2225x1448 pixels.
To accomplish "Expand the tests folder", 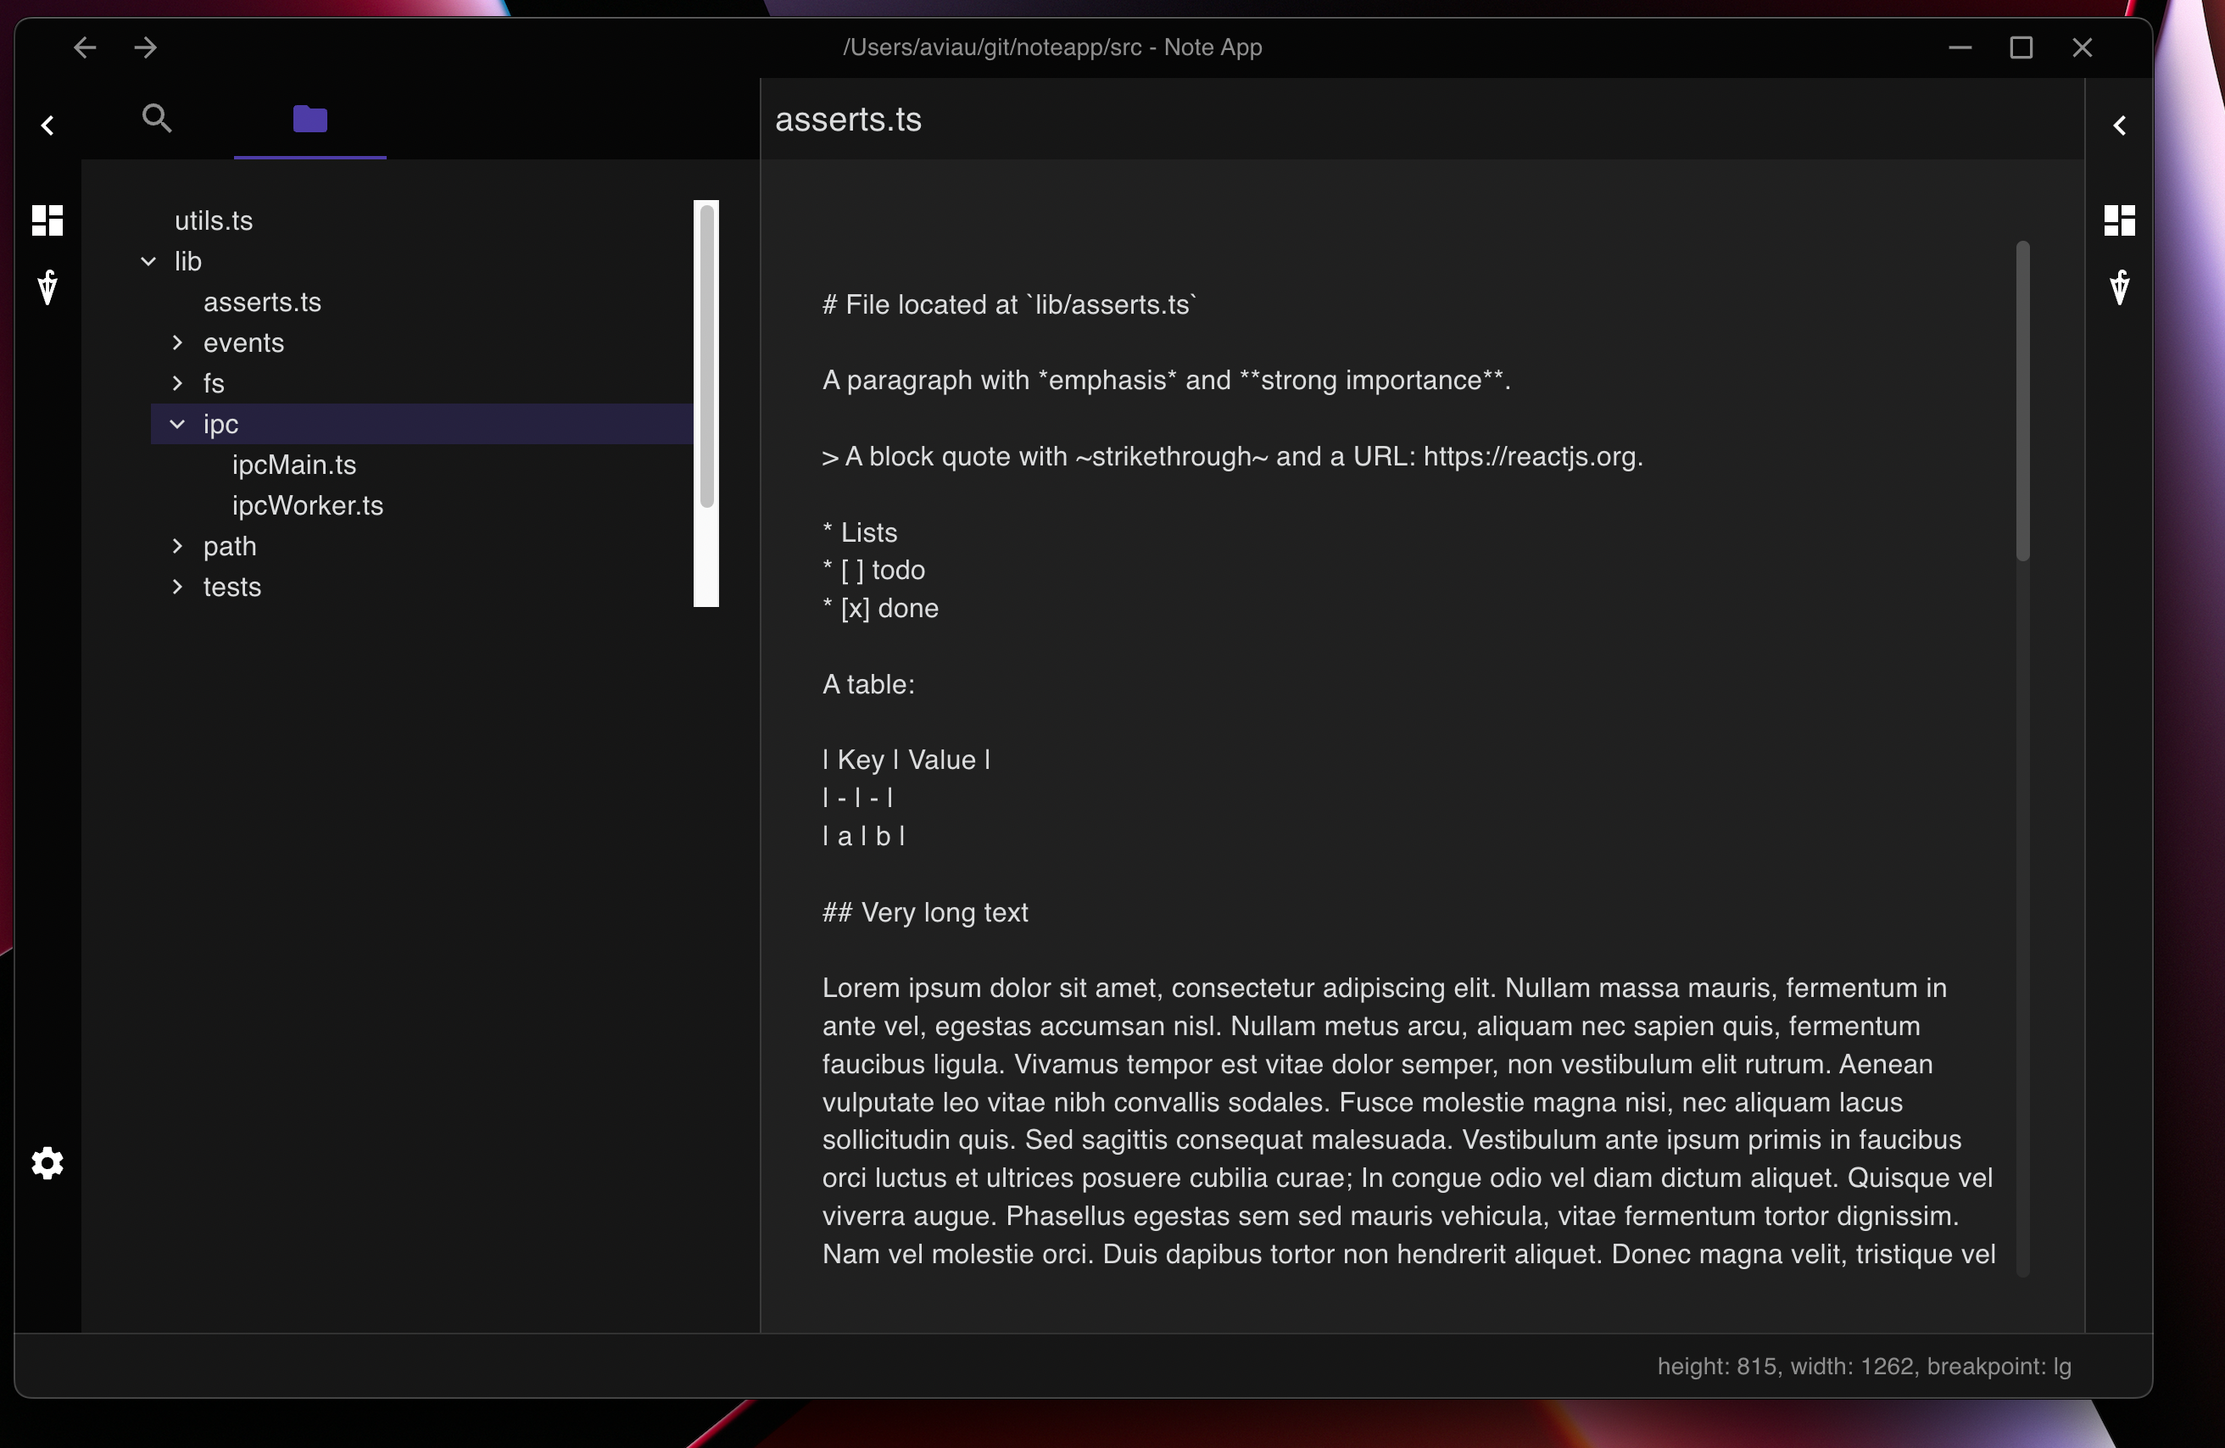I will point(177,587).
